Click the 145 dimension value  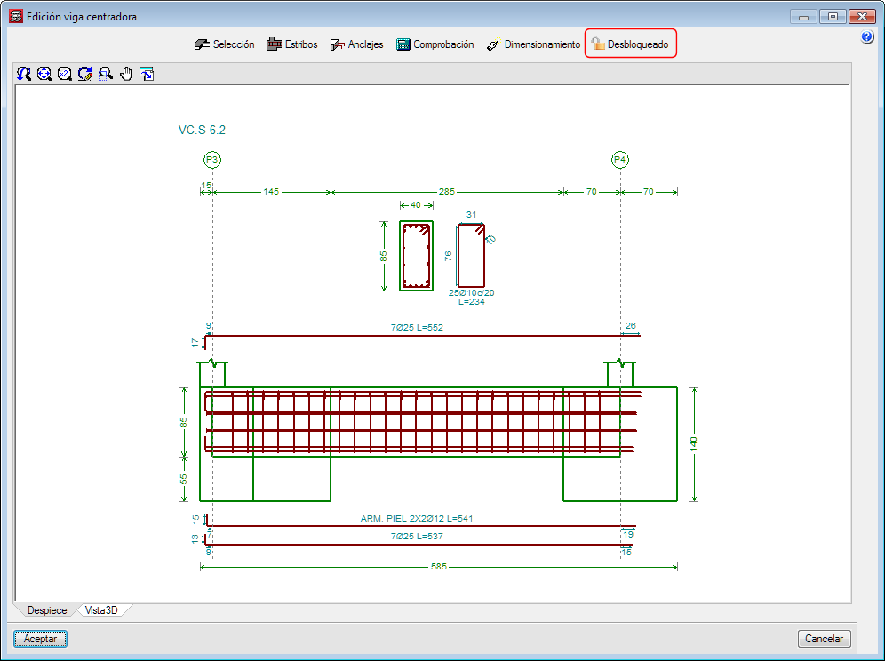click(x=271, y=191)
